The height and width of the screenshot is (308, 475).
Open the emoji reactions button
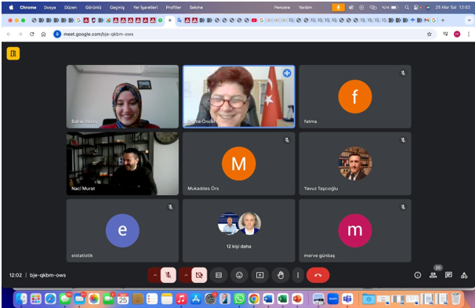click(x=239, y=275)
